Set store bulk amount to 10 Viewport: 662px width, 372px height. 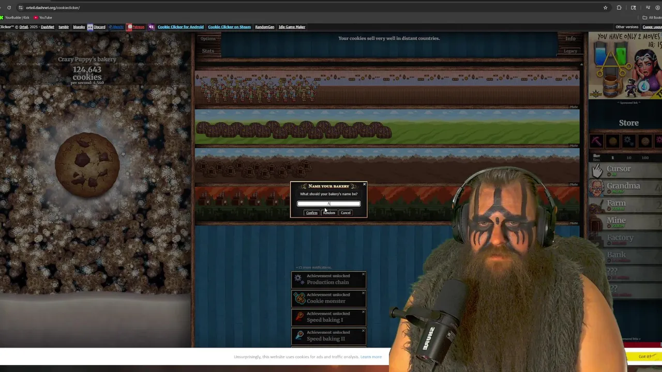tap(629, 158)
